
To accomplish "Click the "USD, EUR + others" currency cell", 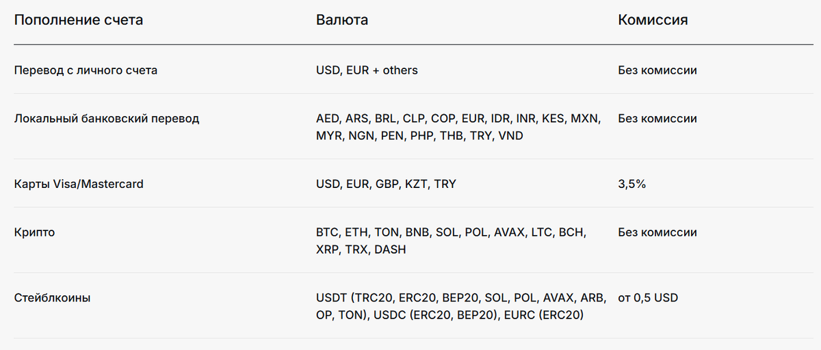I will 367,70.
